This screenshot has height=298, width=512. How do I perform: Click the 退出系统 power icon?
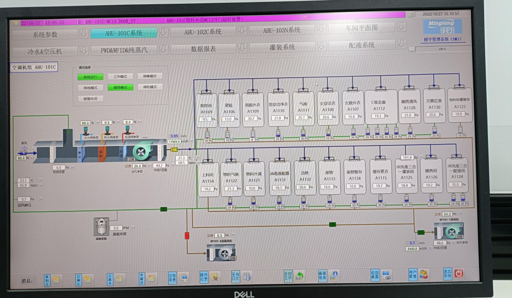click(458, 274)
